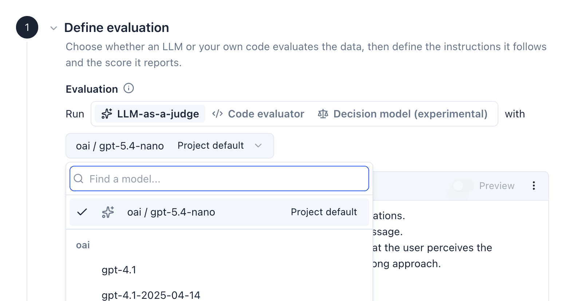Toggle the Preview switch
Screen dimensions: 565x301
(x=463, y=186)
